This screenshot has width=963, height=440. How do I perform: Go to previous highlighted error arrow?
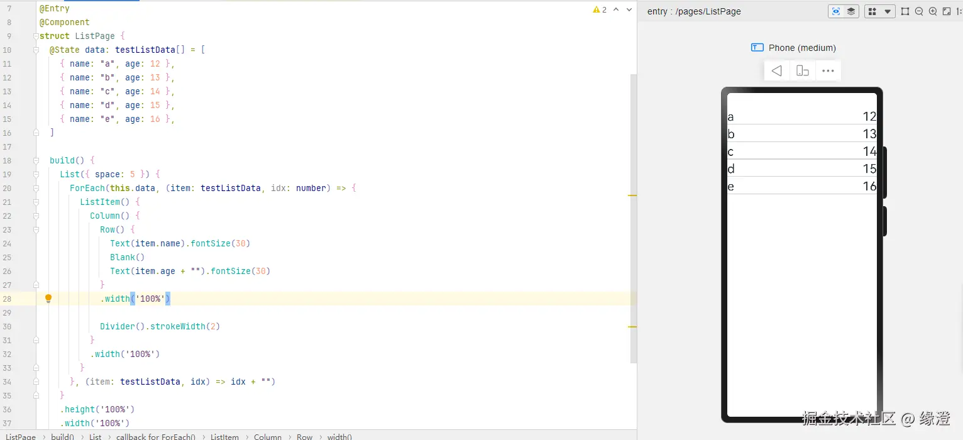pos(616,9)
